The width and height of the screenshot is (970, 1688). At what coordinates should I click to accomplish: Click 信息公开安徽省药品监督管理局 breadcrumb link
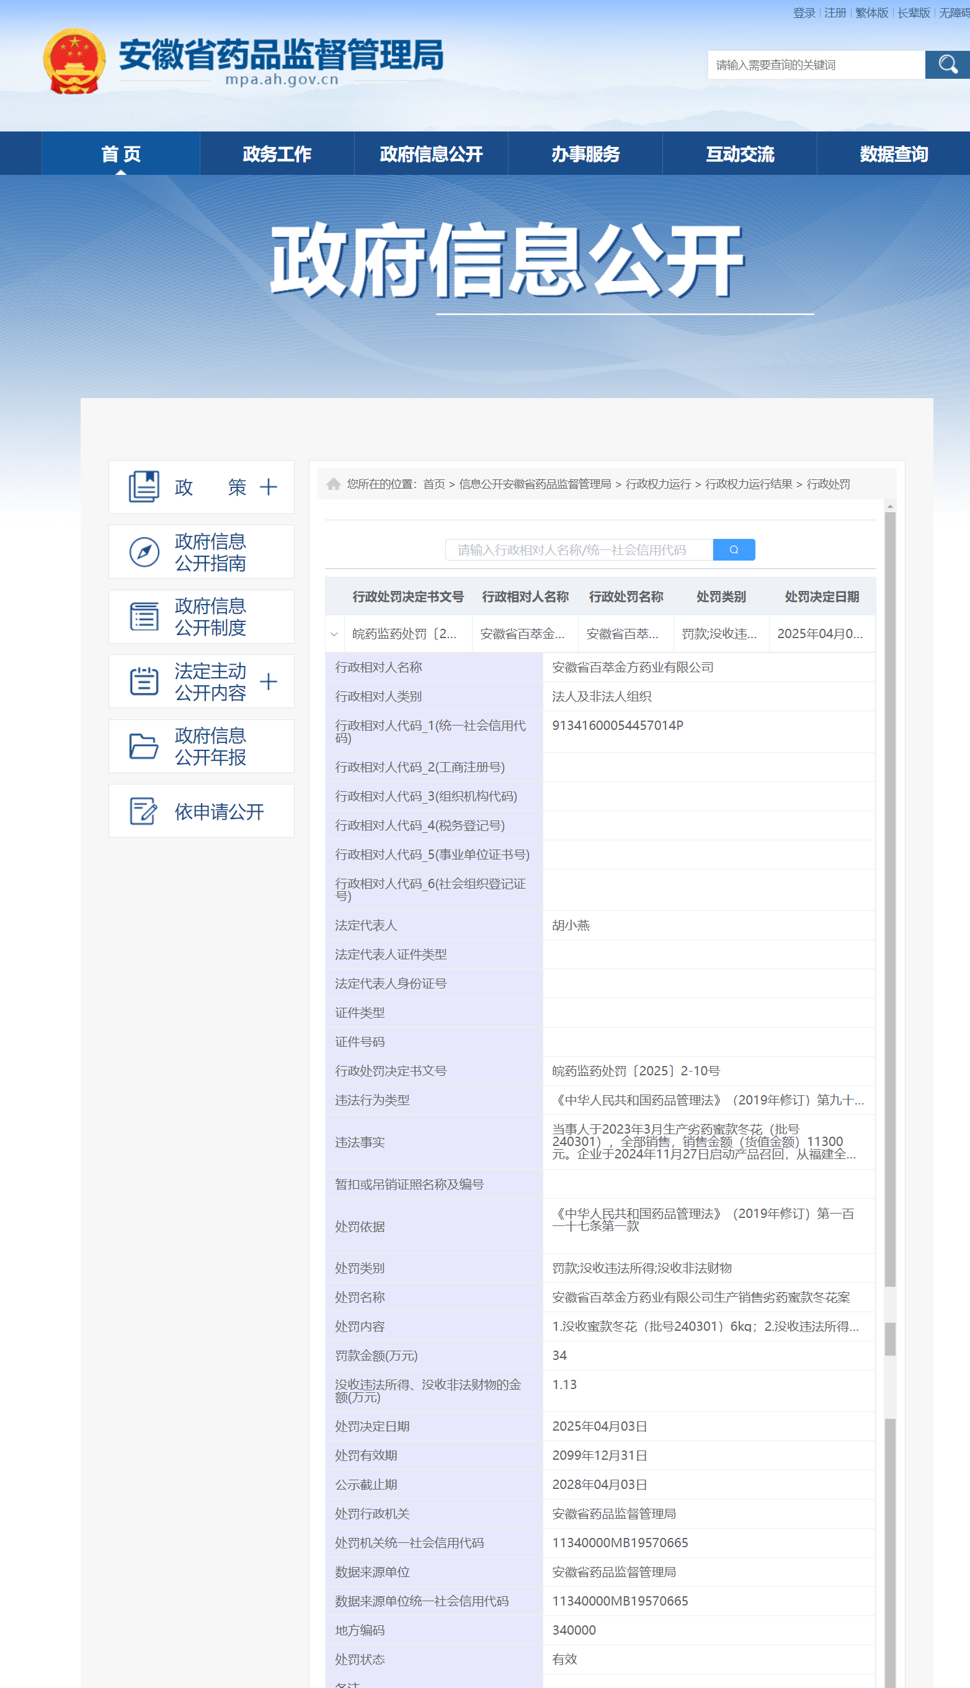535,484
